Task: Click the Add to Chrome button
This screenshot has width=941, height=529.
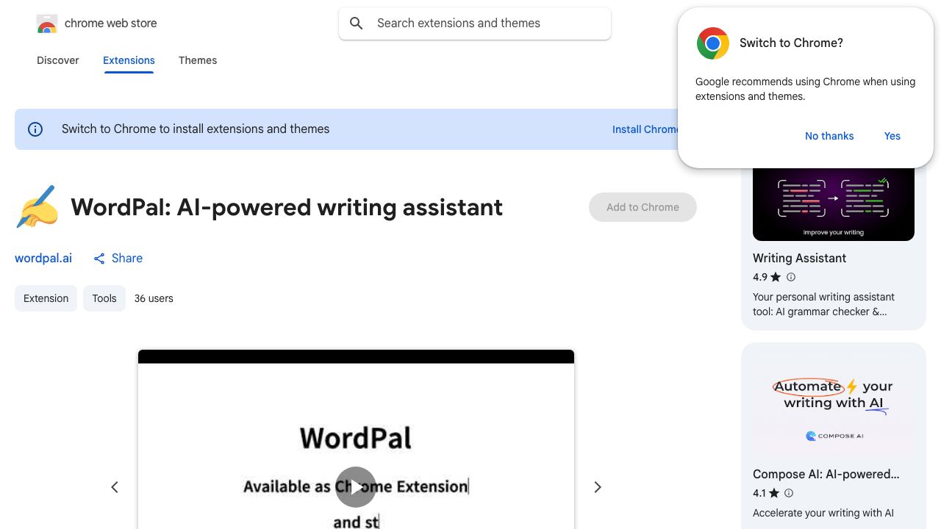Action: [x=643, y=207]
